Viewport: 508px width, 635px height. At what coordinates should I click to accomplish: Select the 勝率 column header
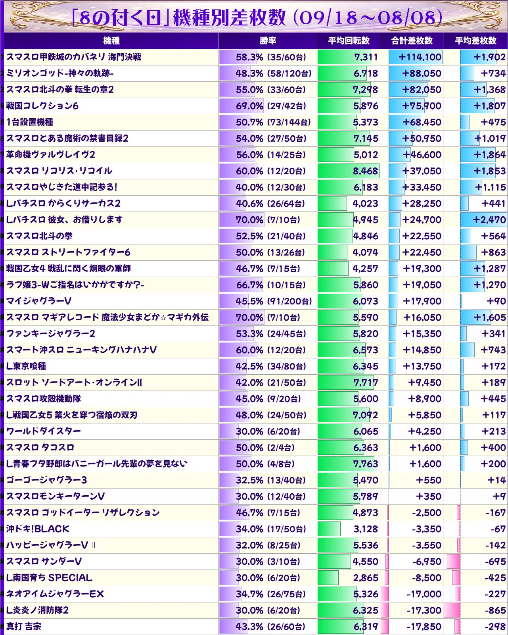[x=268, y=40]
